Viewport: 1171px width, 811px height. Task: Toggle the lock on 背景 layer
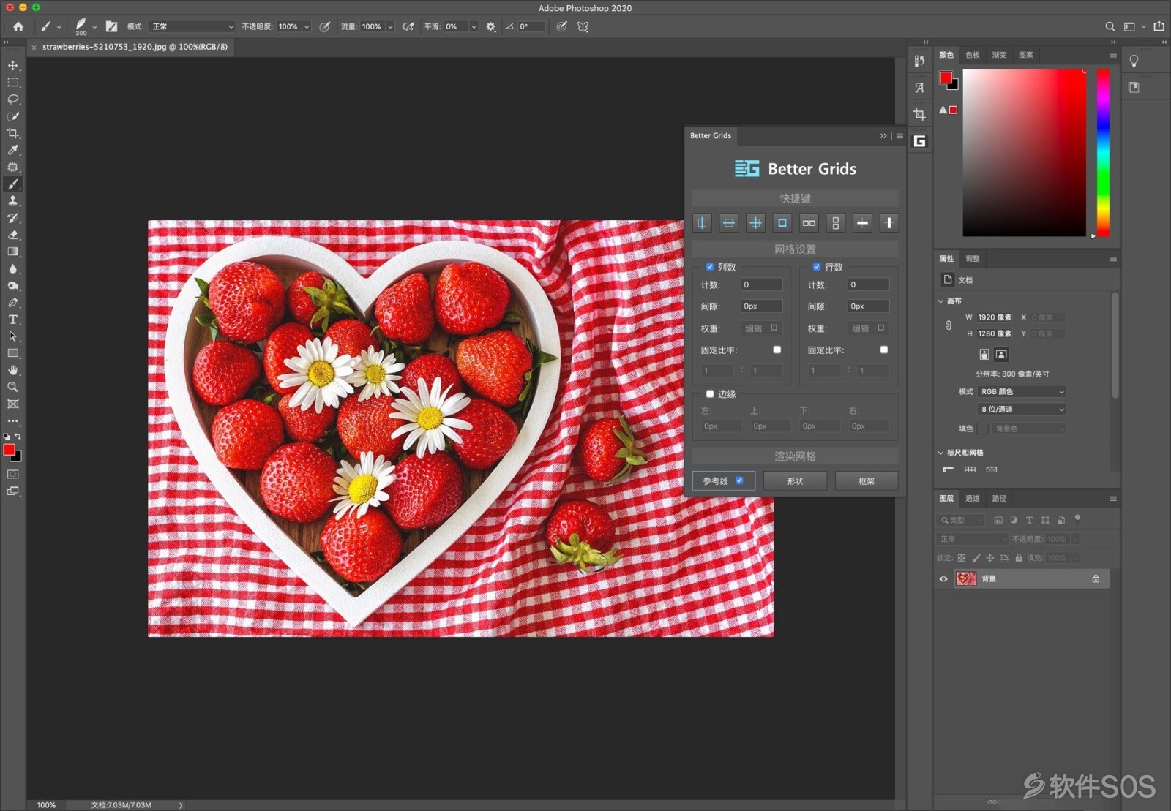point(1096,579)
